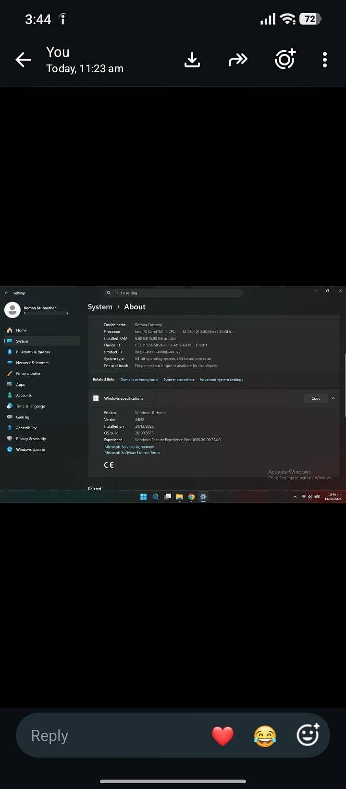346x789 pixels.
Task: Click the Windows 11 Home edition text
Action: [150, 413]
